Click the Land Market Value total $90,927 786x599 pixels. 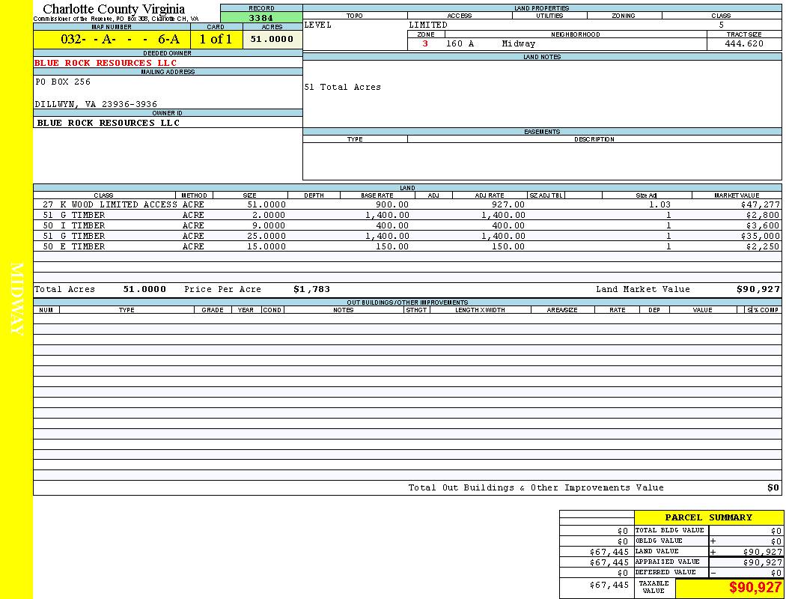tap(758, 289)
